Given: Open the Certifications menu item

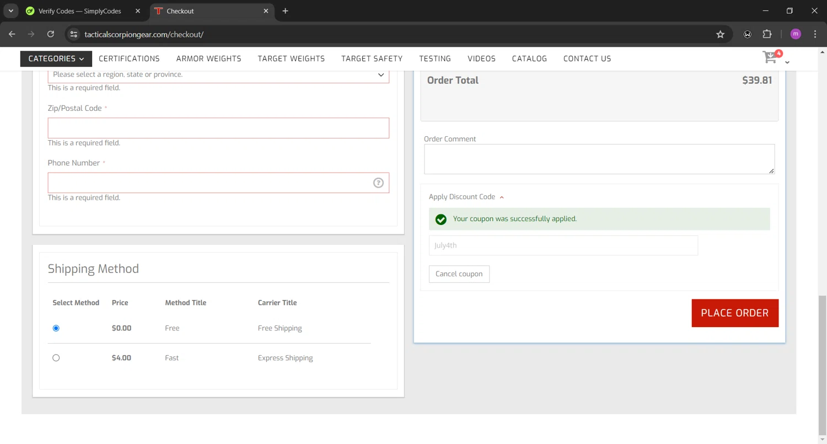Looking at the screenshot, I should (129, 58).
